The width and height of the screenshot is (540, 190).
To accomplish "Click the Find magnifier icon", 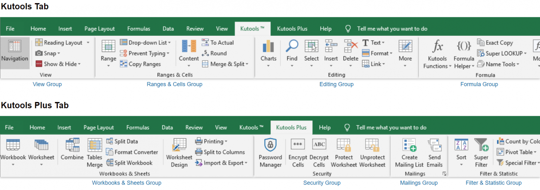I will [x=292, y=46].
